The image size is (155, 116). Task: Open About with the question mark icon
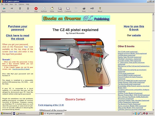[100, 10]
